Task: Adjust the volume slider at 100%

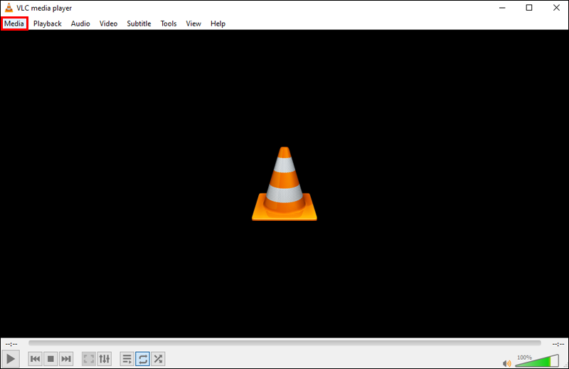Action: (x=537, y=360)
